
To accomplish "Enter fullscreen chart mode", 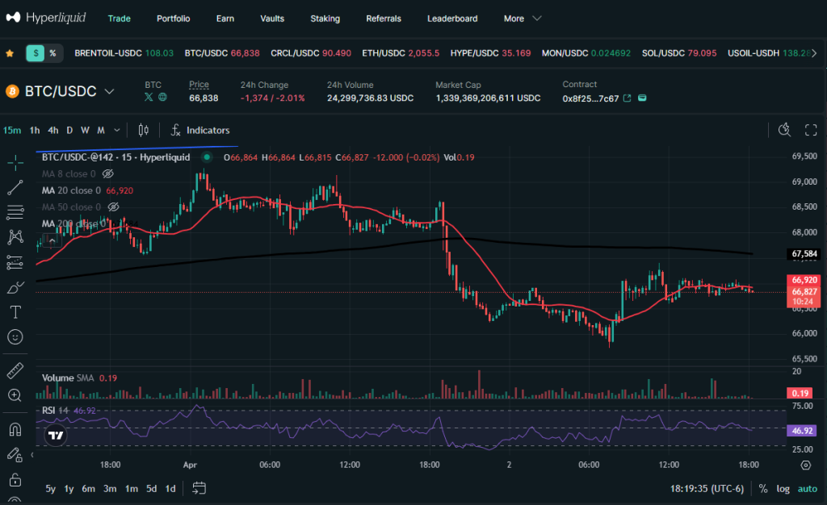I will click(812, 130).
